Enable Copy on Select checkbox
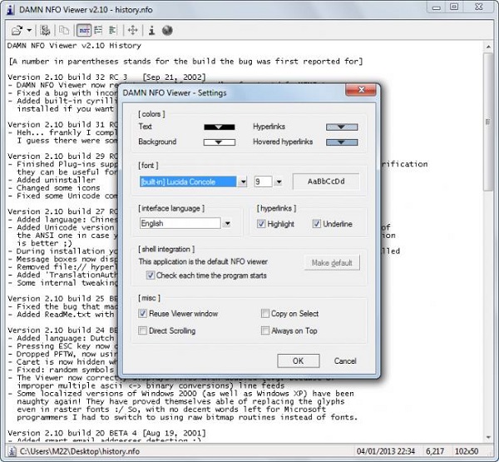Viewport: 499px width, 462px height. click(x=264, y=314)
